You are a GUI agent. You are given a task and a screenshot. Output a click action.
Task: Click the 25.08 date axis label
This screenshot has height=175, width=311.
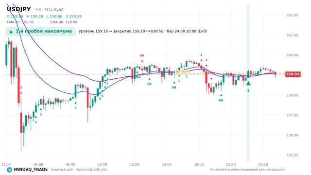tap(263, 164)
